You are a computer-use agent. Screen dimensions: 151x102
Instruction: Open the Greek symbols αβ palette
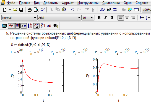(49, 26)
